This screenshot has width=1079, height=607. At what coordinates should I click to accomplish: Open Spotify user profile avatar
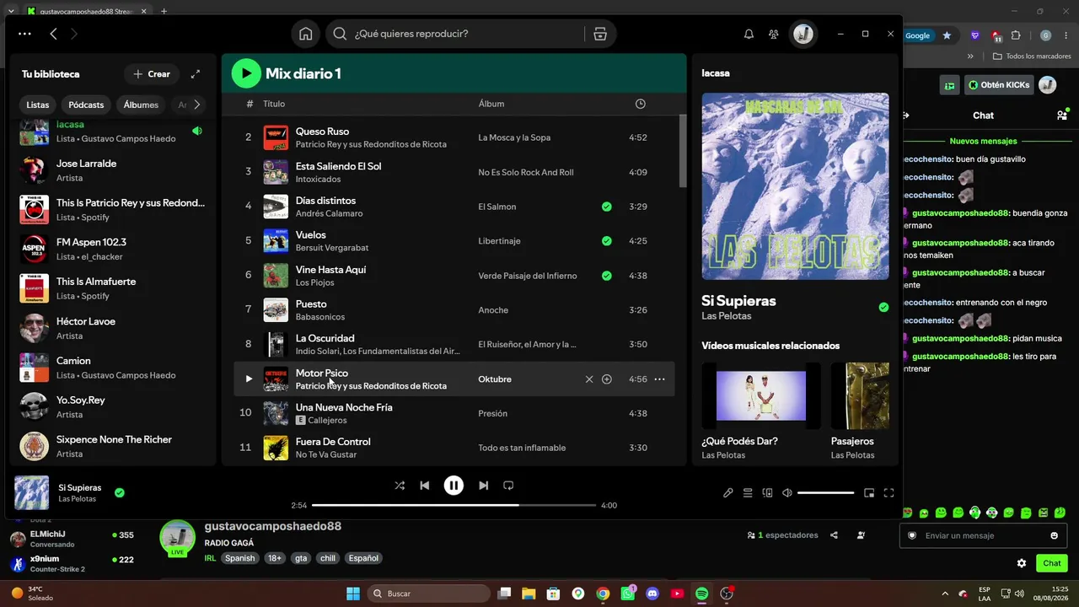(x=803, y=34)
